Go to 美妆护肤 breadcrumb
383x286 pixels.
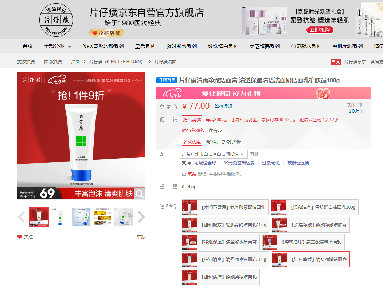pyautogui.click(x=26, y=62)
